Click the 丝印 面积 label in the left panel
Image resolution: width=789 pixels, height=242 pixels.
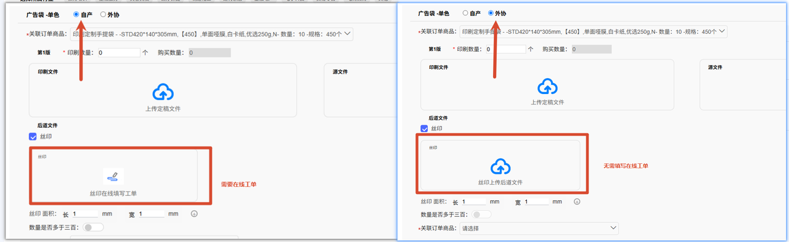coord(43,214)
